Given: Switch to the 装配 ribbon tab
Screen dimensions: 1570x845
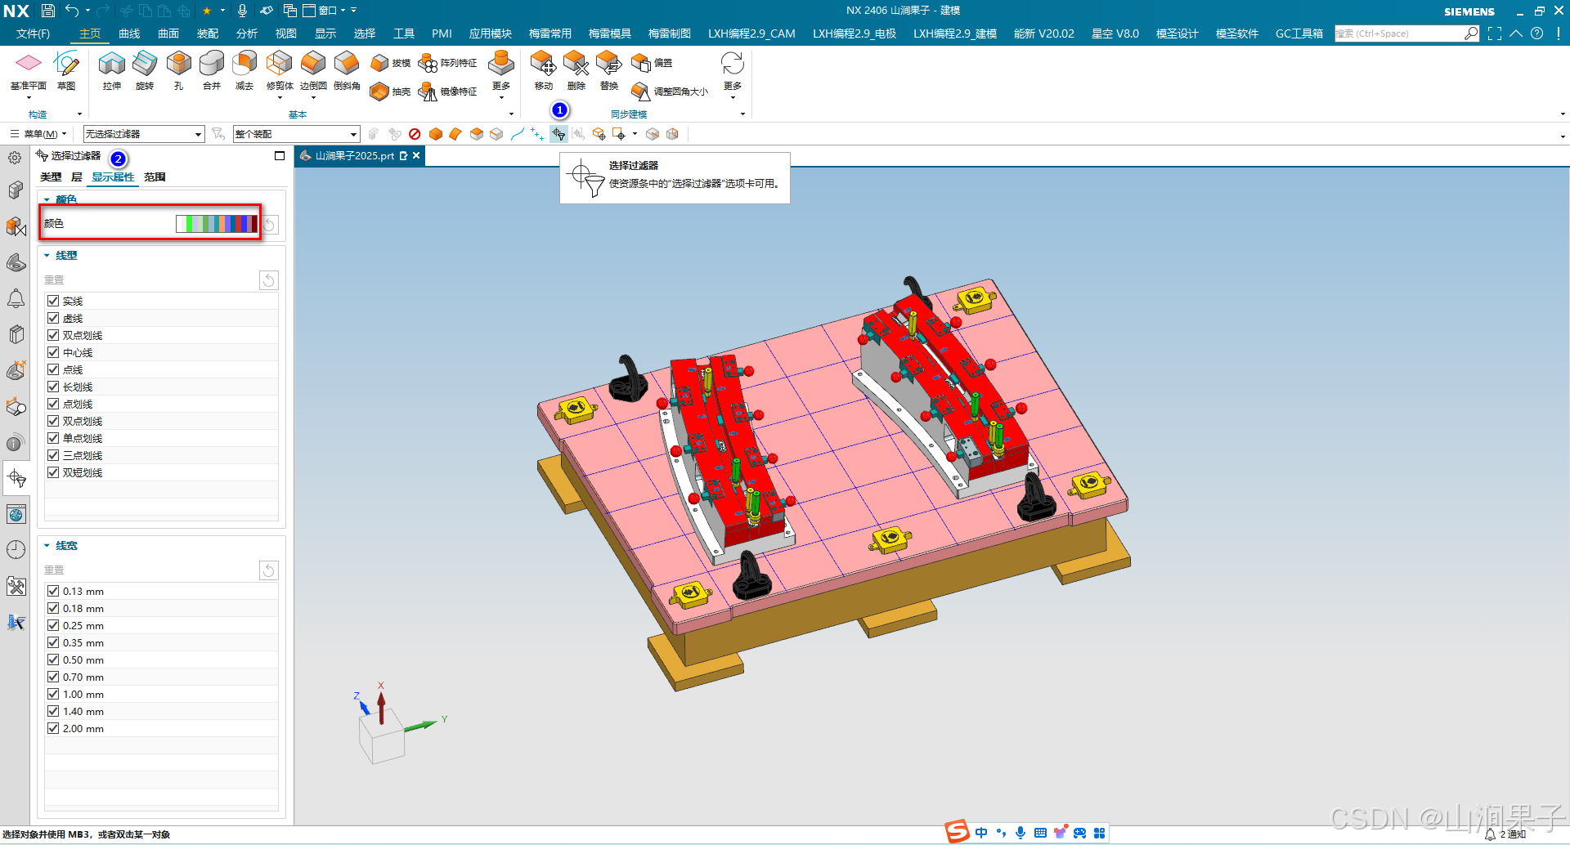Looking at the screenshot, I should pos(208,34).
